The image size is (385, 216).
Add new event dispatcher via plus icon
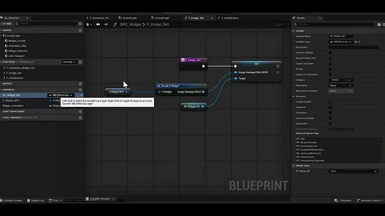click(x=80, y=112)
